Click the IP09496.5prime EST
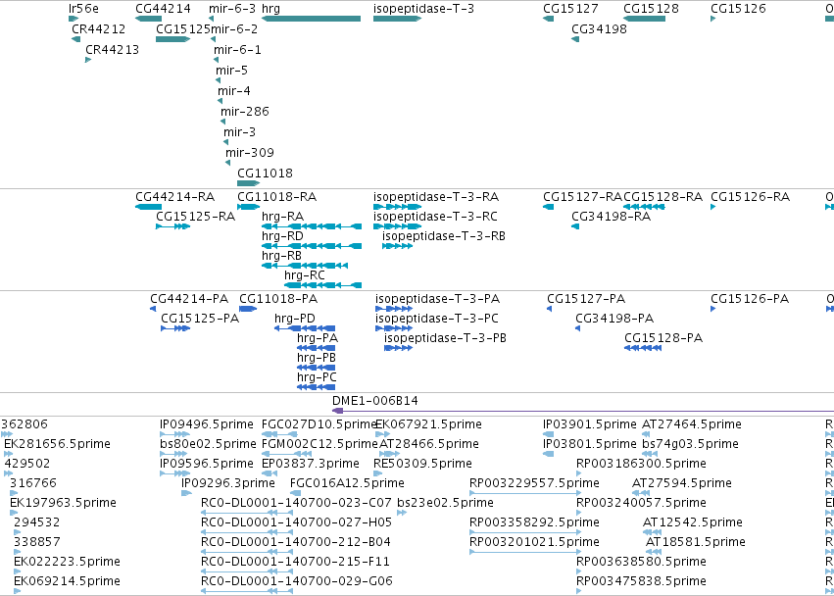The width and height of the screenshot is (834, 596). [173, 434]
